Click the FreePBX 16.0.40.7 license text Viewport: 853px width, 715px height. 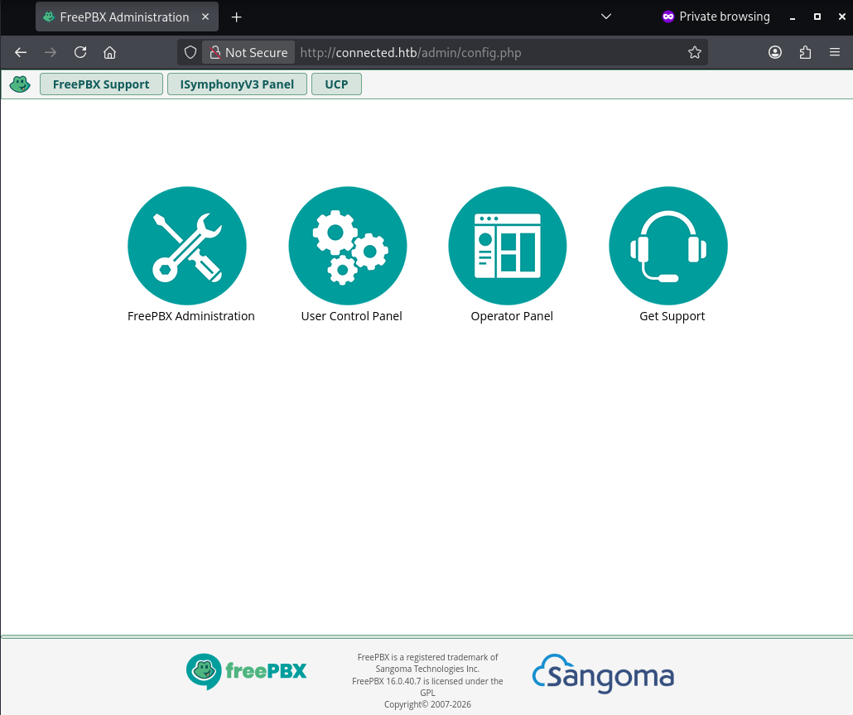(427, 687)
